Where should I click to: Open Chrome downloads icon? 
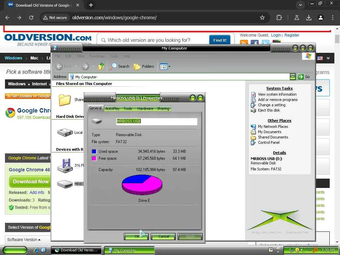309,18
